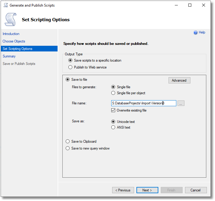This screenshot has width=215, height=201.
Task: Go to the Choose Objects step
Action: pyautogui.click(x=14, y=41)
